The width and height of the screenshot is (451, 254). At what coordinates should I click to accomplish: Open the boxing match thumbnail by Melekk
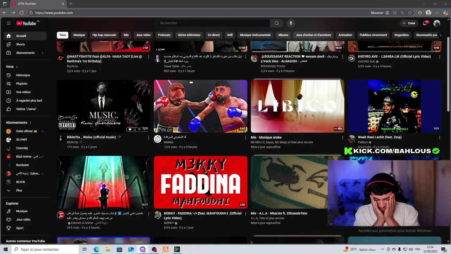pos(200,106)
